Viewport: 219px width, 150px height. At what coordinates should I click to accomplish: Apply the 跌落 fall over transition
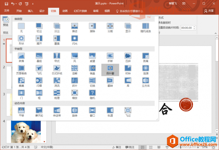[21, 57]
